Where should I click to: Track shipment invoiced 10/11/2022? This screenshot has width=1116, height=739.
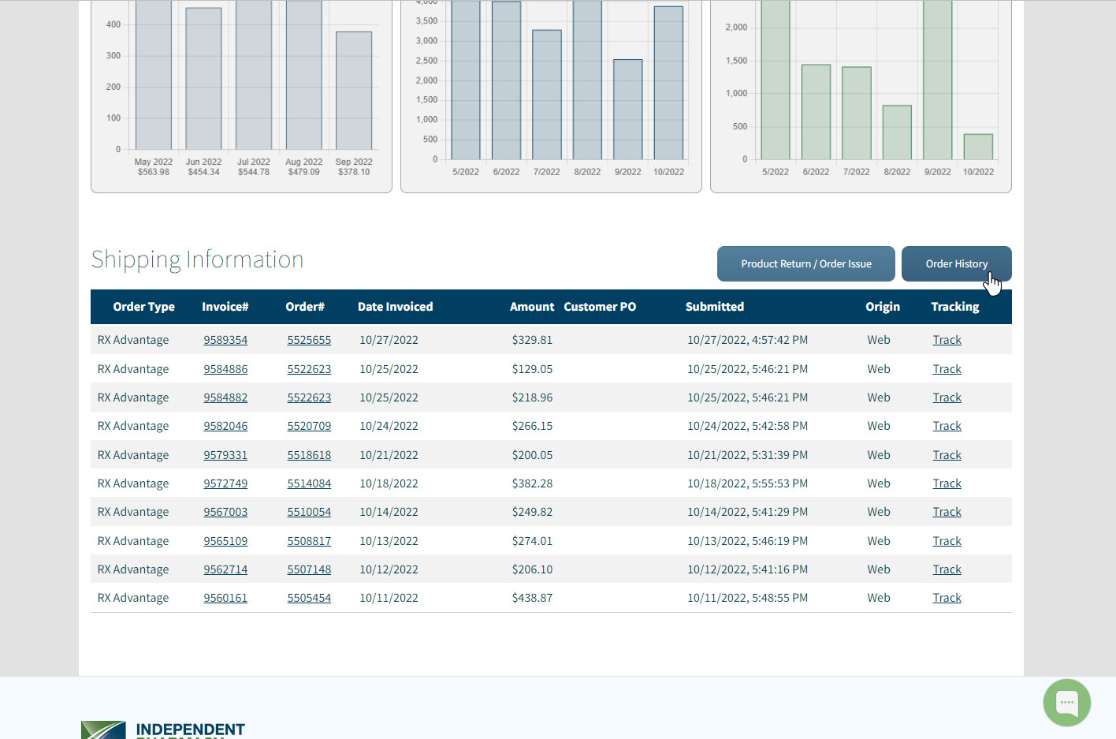[x=947, y=598]
